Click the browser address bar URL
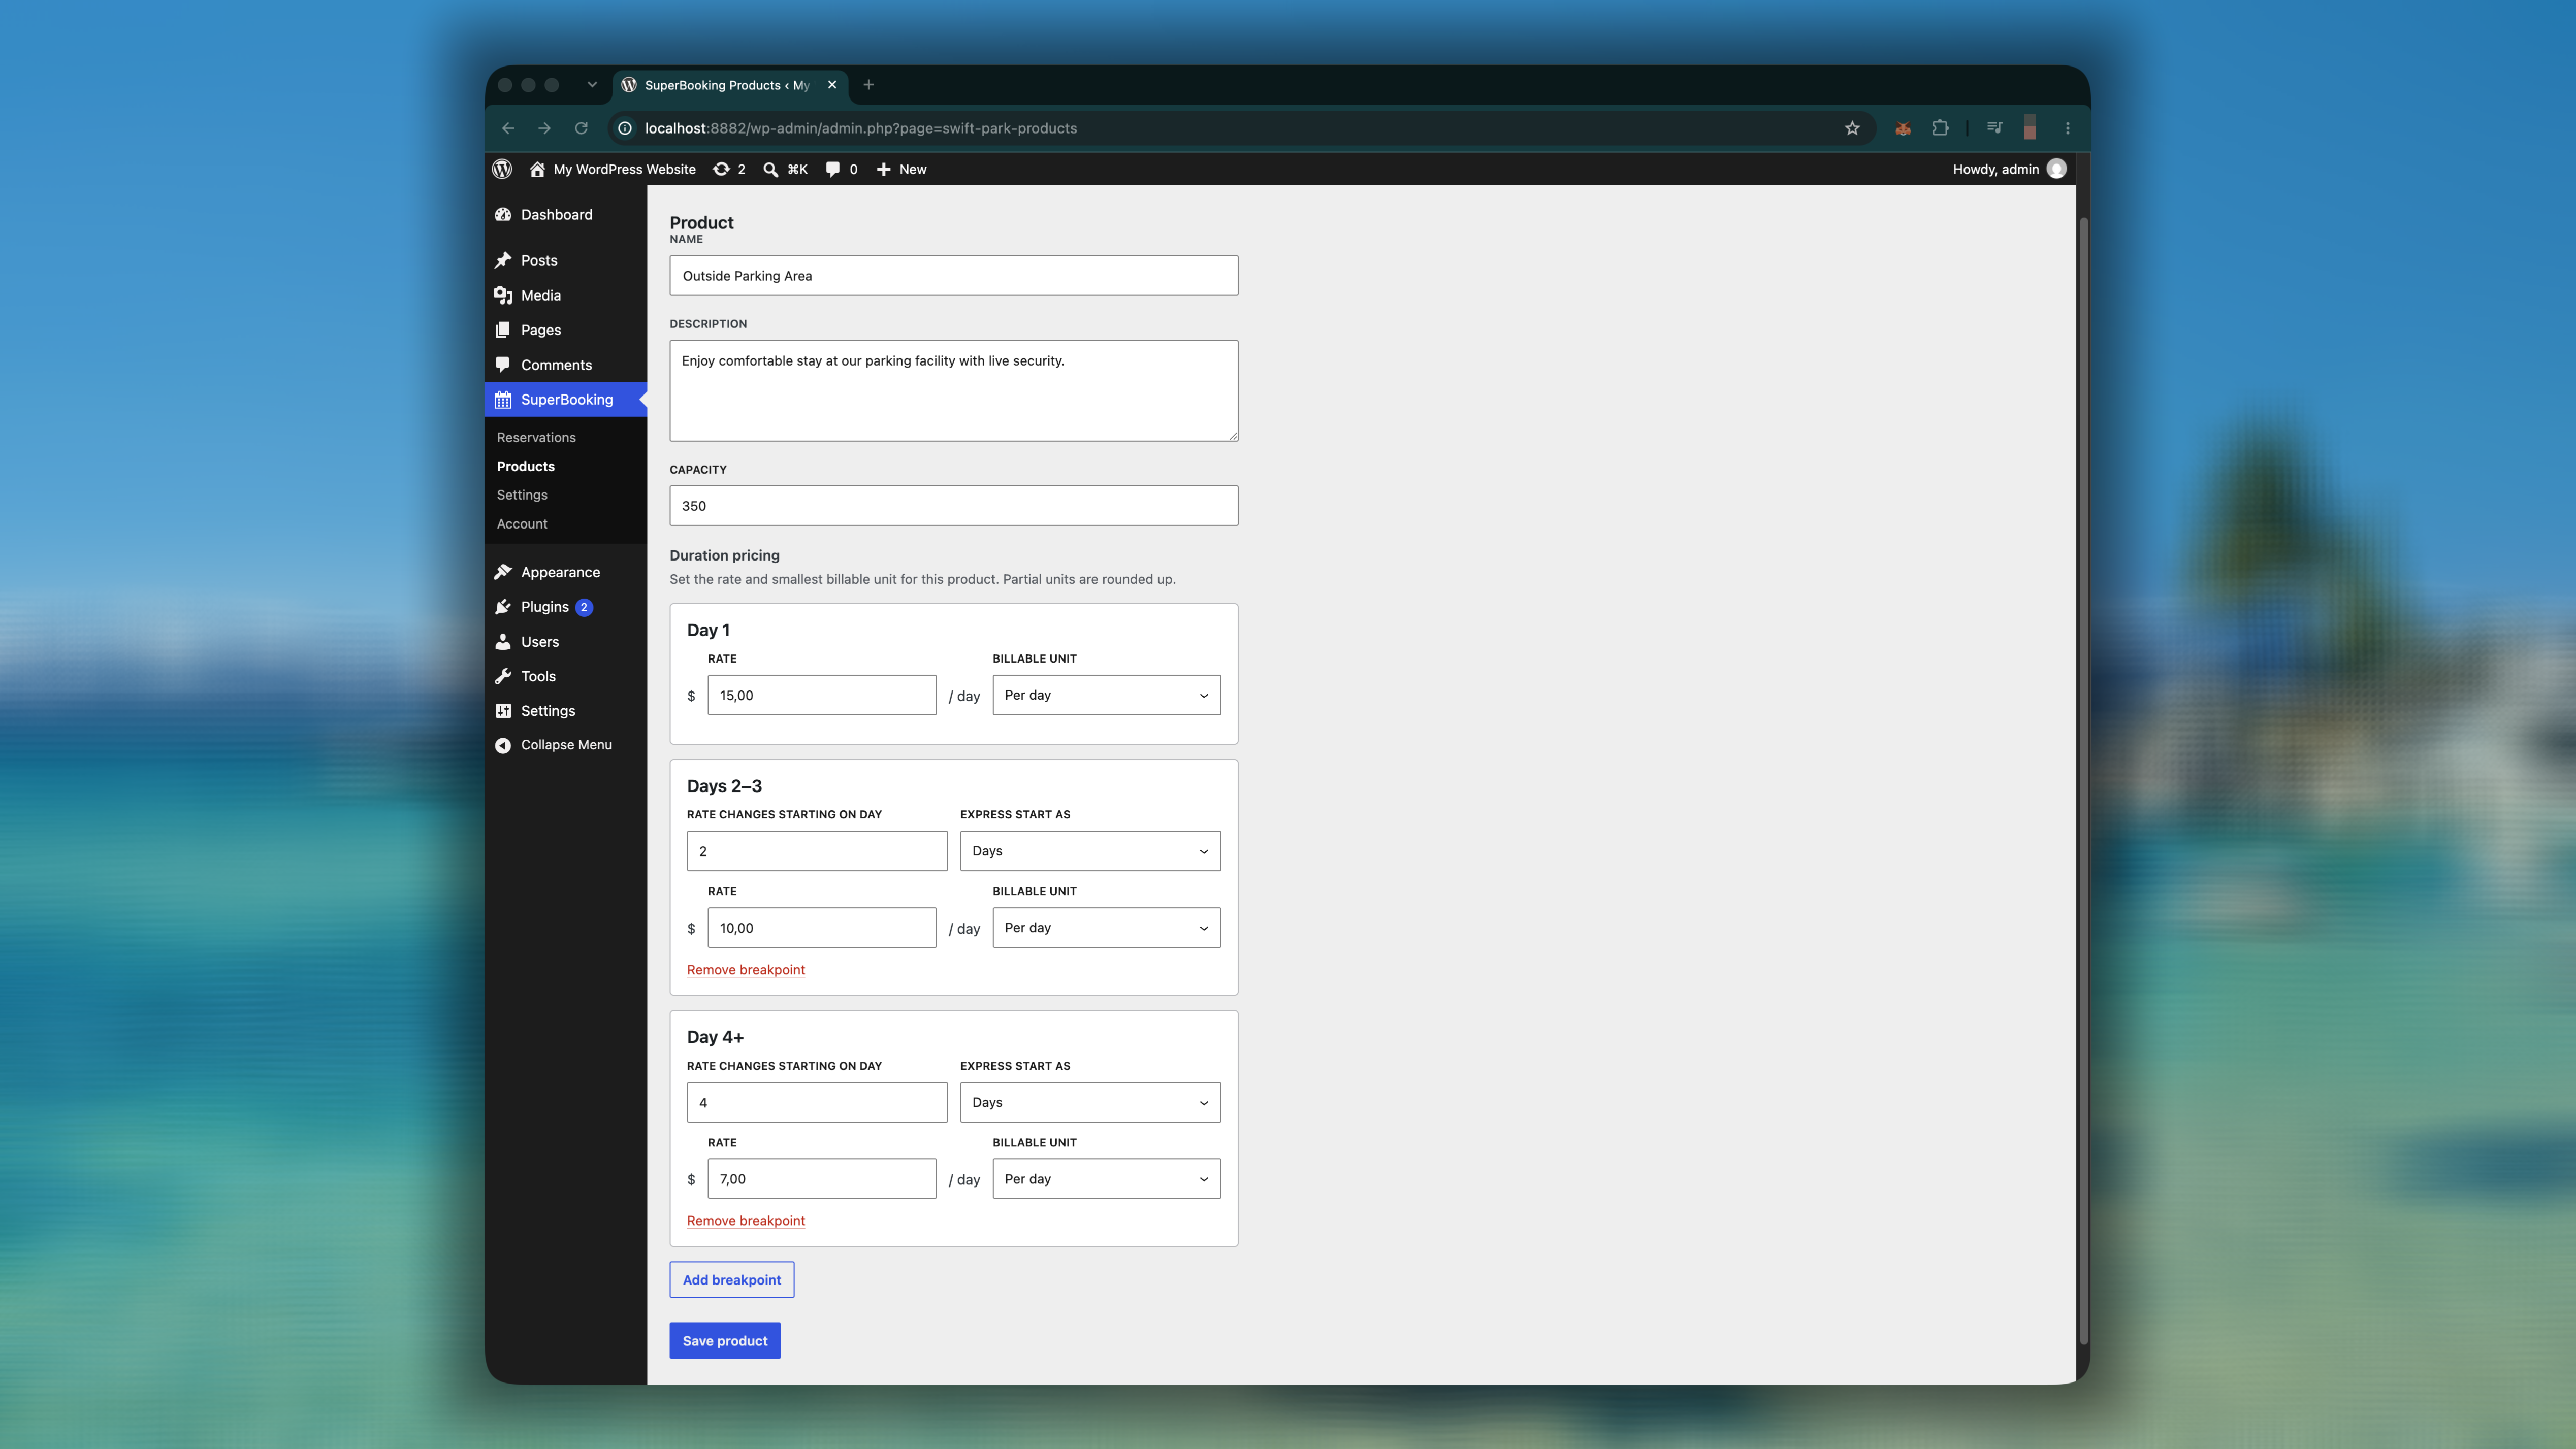 (861, 128)
